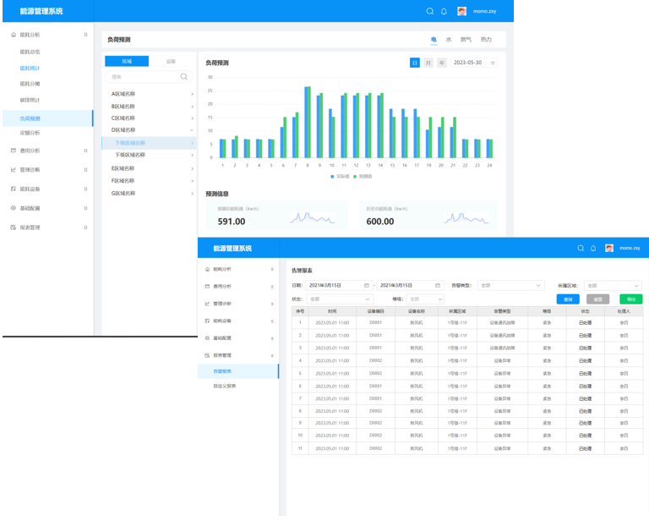Switch to the 燃气 energy tab
Image resolution: width=649 pixels, height=521 pixels.
[x=466, y=40]
